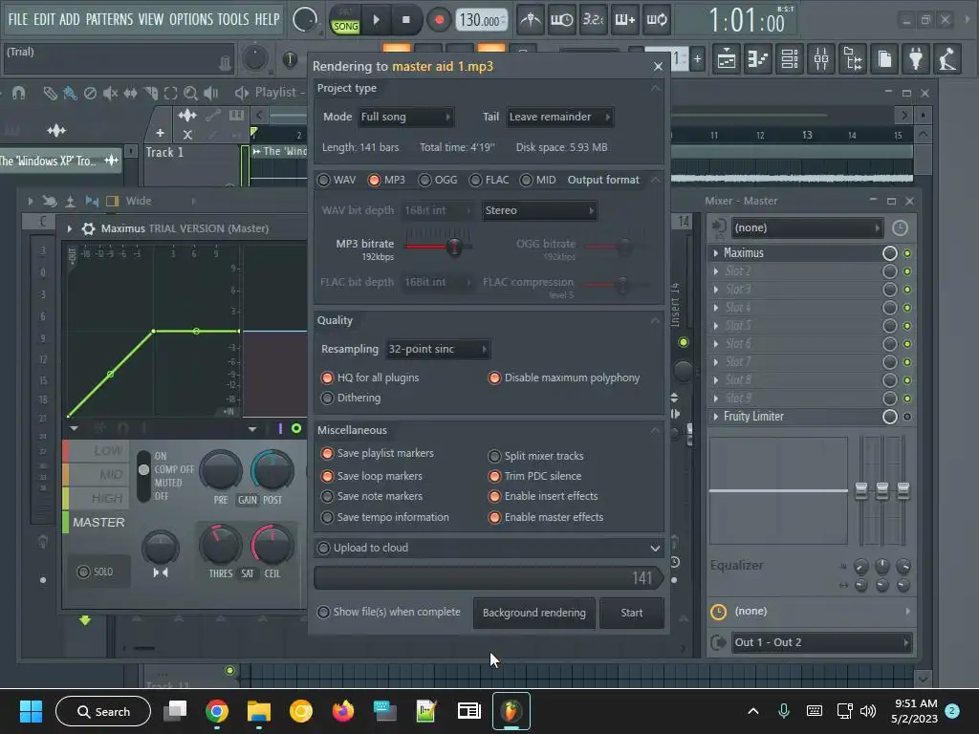This screenshot has height=734, width=979.
Task: Open the Channel rack icon
Action: (x=790, y=59)
